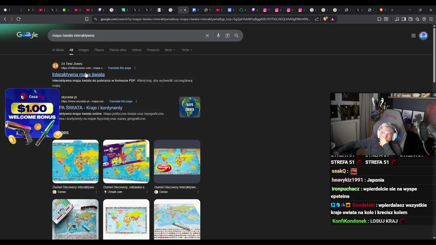Switch to Places sites search tab

click(118, 50)
